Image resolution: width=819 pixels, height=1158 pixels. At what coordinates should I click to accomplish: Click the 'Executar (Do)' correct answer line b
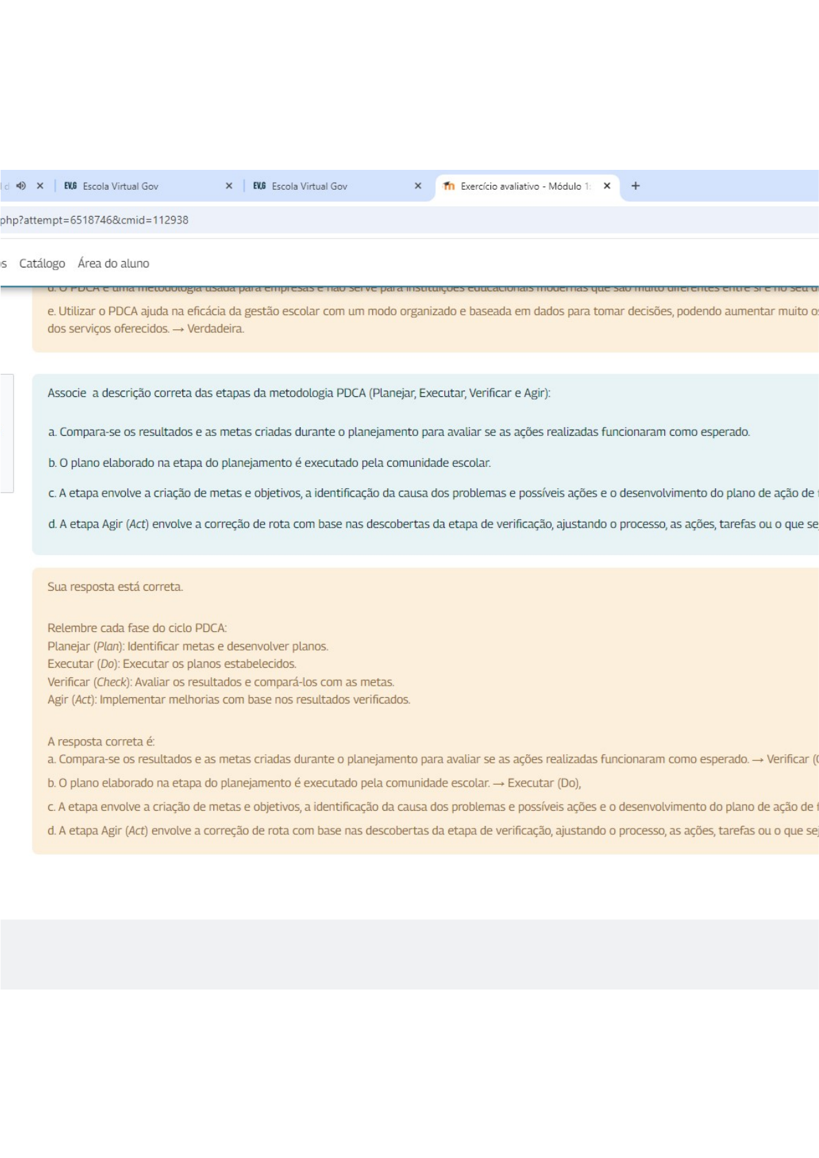tap(314, 783)
